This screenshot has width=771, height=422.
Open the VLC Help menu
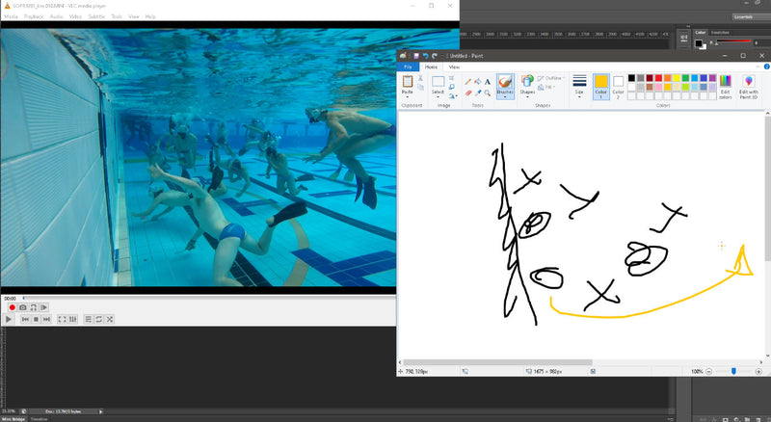click(150, 16)
